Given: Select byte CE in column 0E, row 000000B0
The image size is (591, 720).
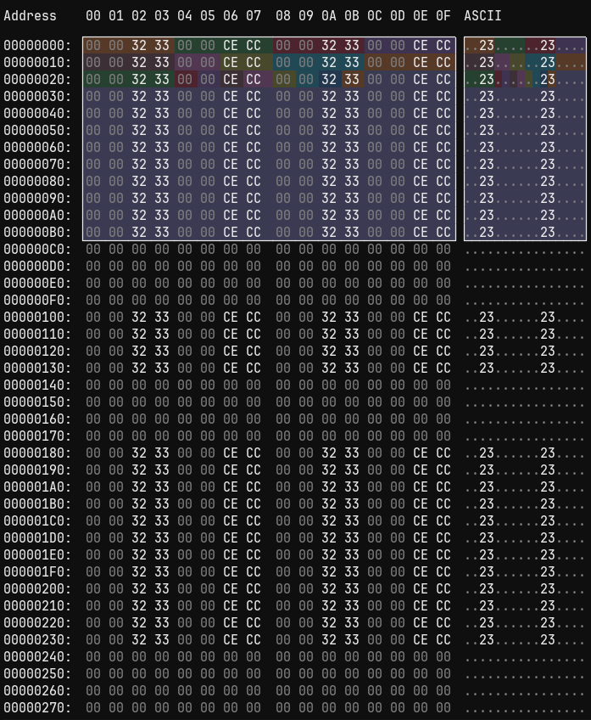Looking at the screenshot, I should [421, 233].
